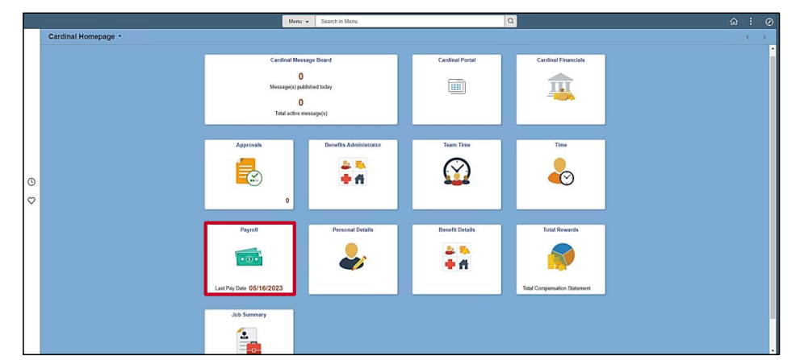Click the Benefit Details tile icon

[x=457, y=257]
